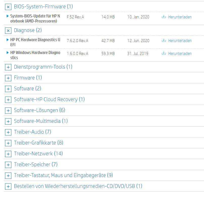Click Herunterladen link for System-BIOS-Update F.52
This screenshot has height=198, width=204.
[x=180, y=17]
